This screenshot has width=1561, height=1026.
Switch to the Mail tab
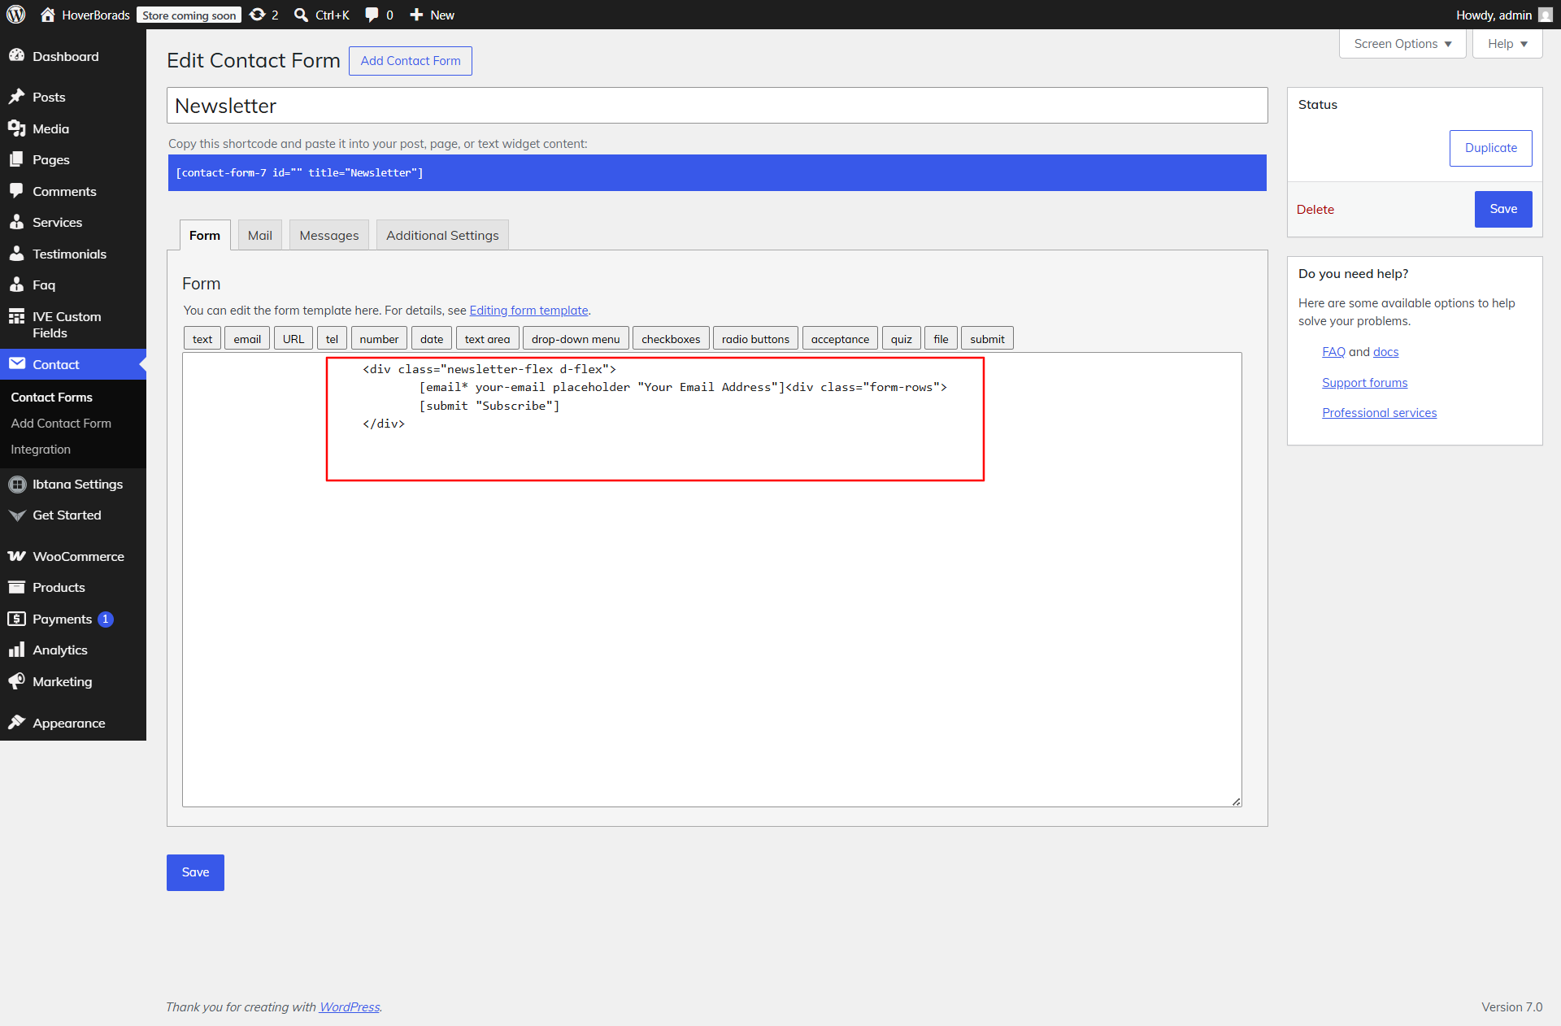(260, 235)
